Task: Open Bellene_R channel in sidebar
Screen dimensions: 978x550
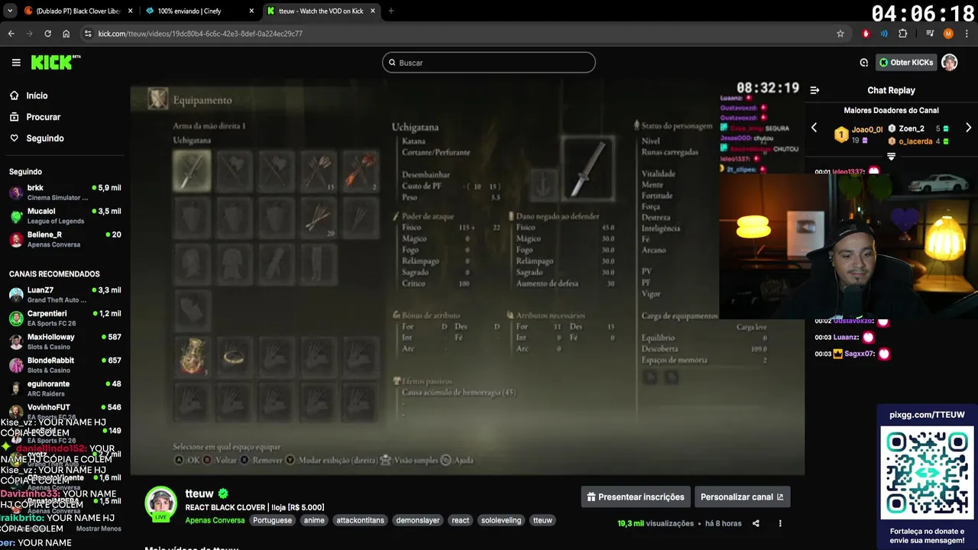Action: click(65, 239)
